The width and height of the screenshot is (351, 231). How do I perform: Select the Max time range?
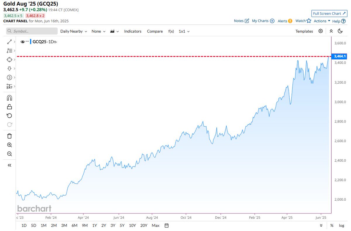[x=156, y=225]
